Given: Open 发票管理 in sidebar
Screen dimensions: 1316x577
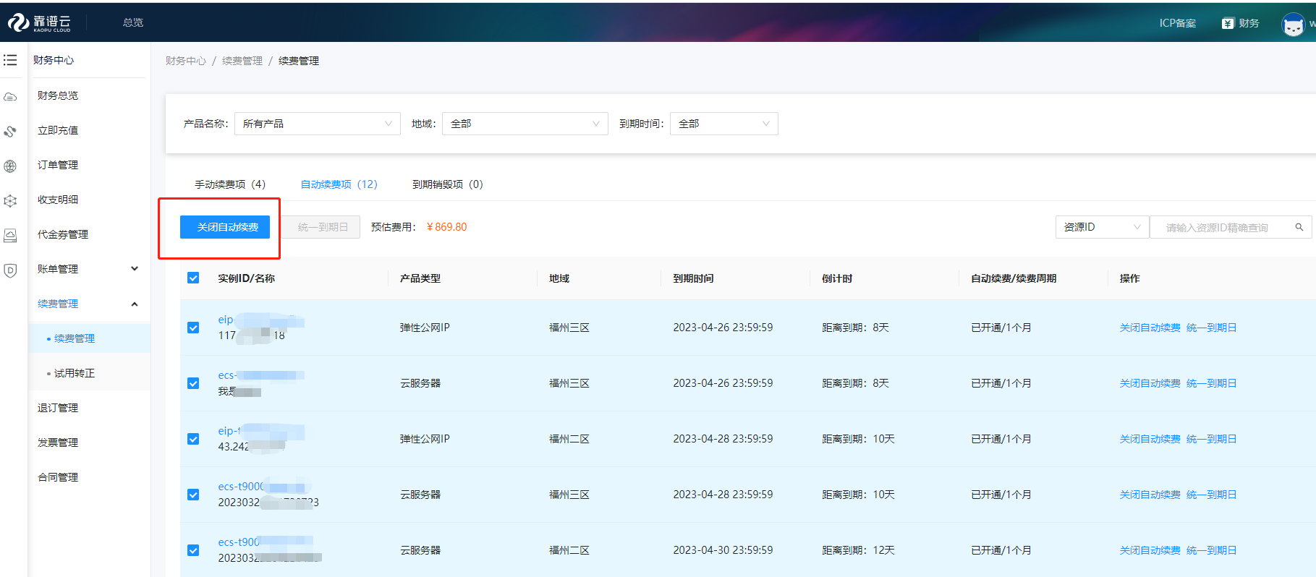Looking at the screenshot, I should 58,443.
